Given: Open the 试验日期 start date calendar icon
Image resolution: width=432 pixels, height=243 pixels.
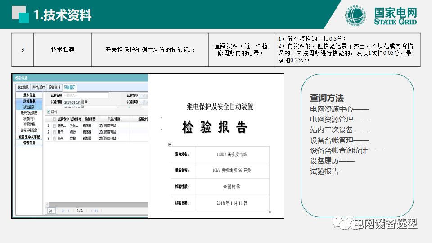Looking at the screenshot, I should pyautogui.click(x=82, y=102).
